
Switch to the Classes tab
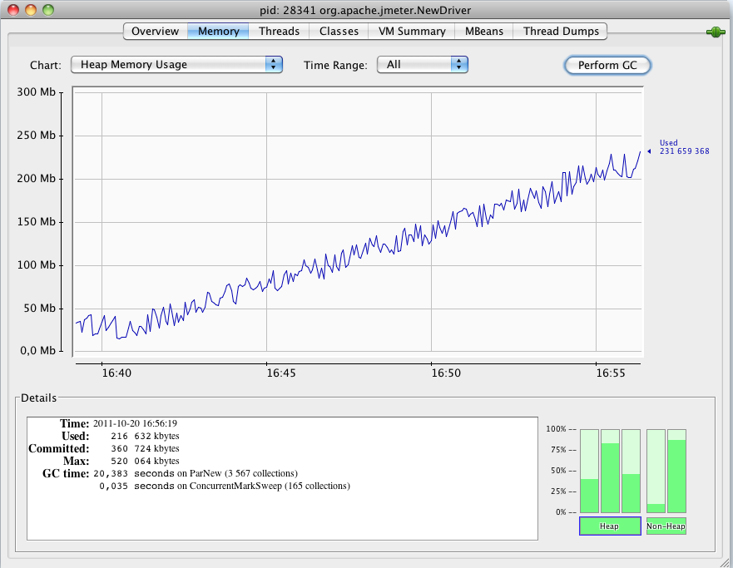click(x=339, y=31)
